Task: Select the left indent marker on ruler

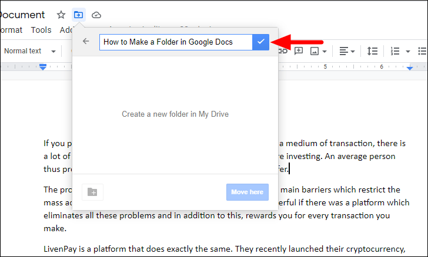Action: pyautogui.click(x=42, y=67)
